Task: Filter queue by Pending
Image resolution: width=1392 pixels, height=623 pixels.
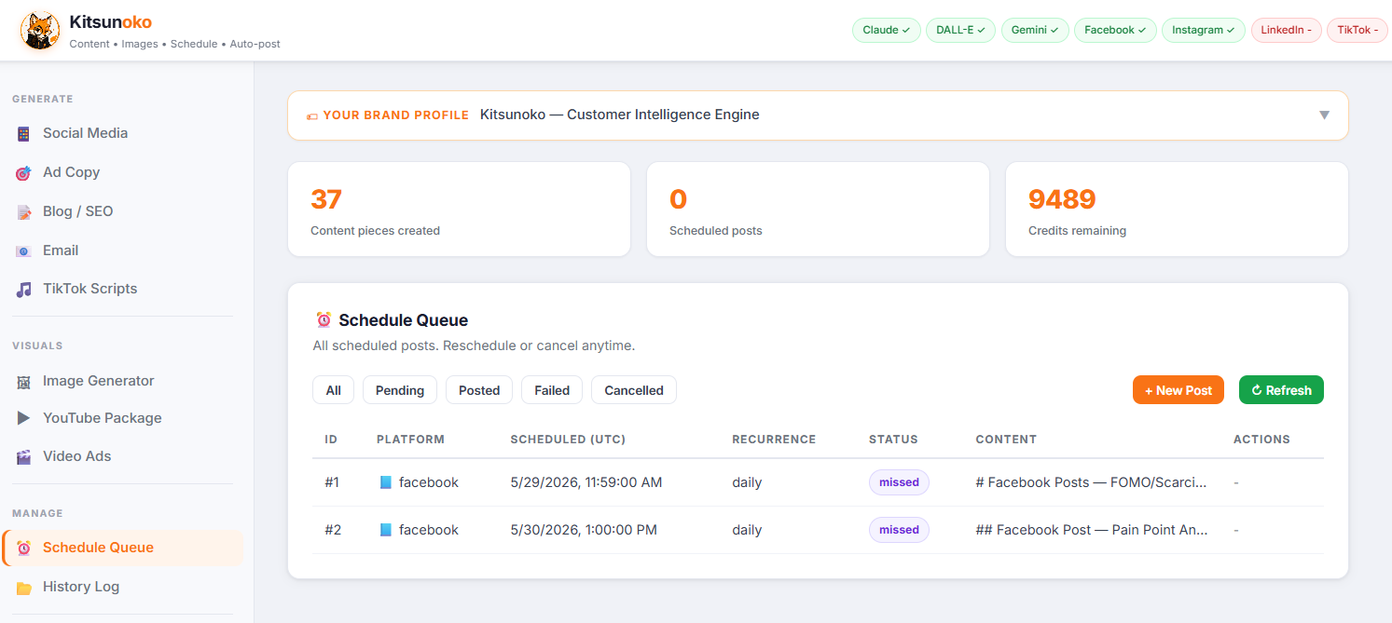Action: tap(400, 390)
